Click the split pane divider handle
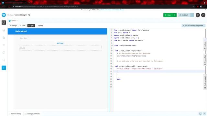This screenshot has width=207, height=116. point(109,70)
